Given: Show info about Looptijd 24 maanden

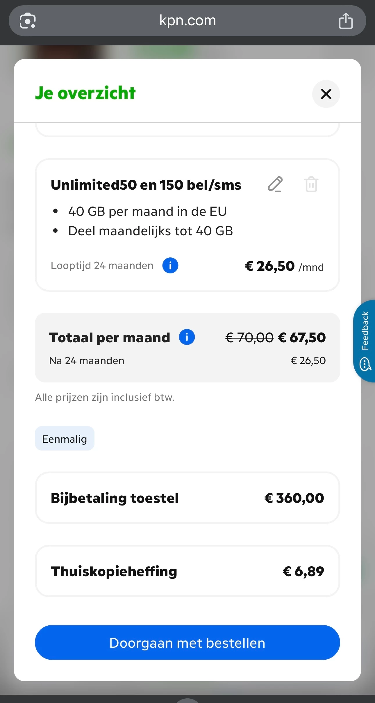Looking at the screenshot, I should pyautogui.click(x=170, y=266).
